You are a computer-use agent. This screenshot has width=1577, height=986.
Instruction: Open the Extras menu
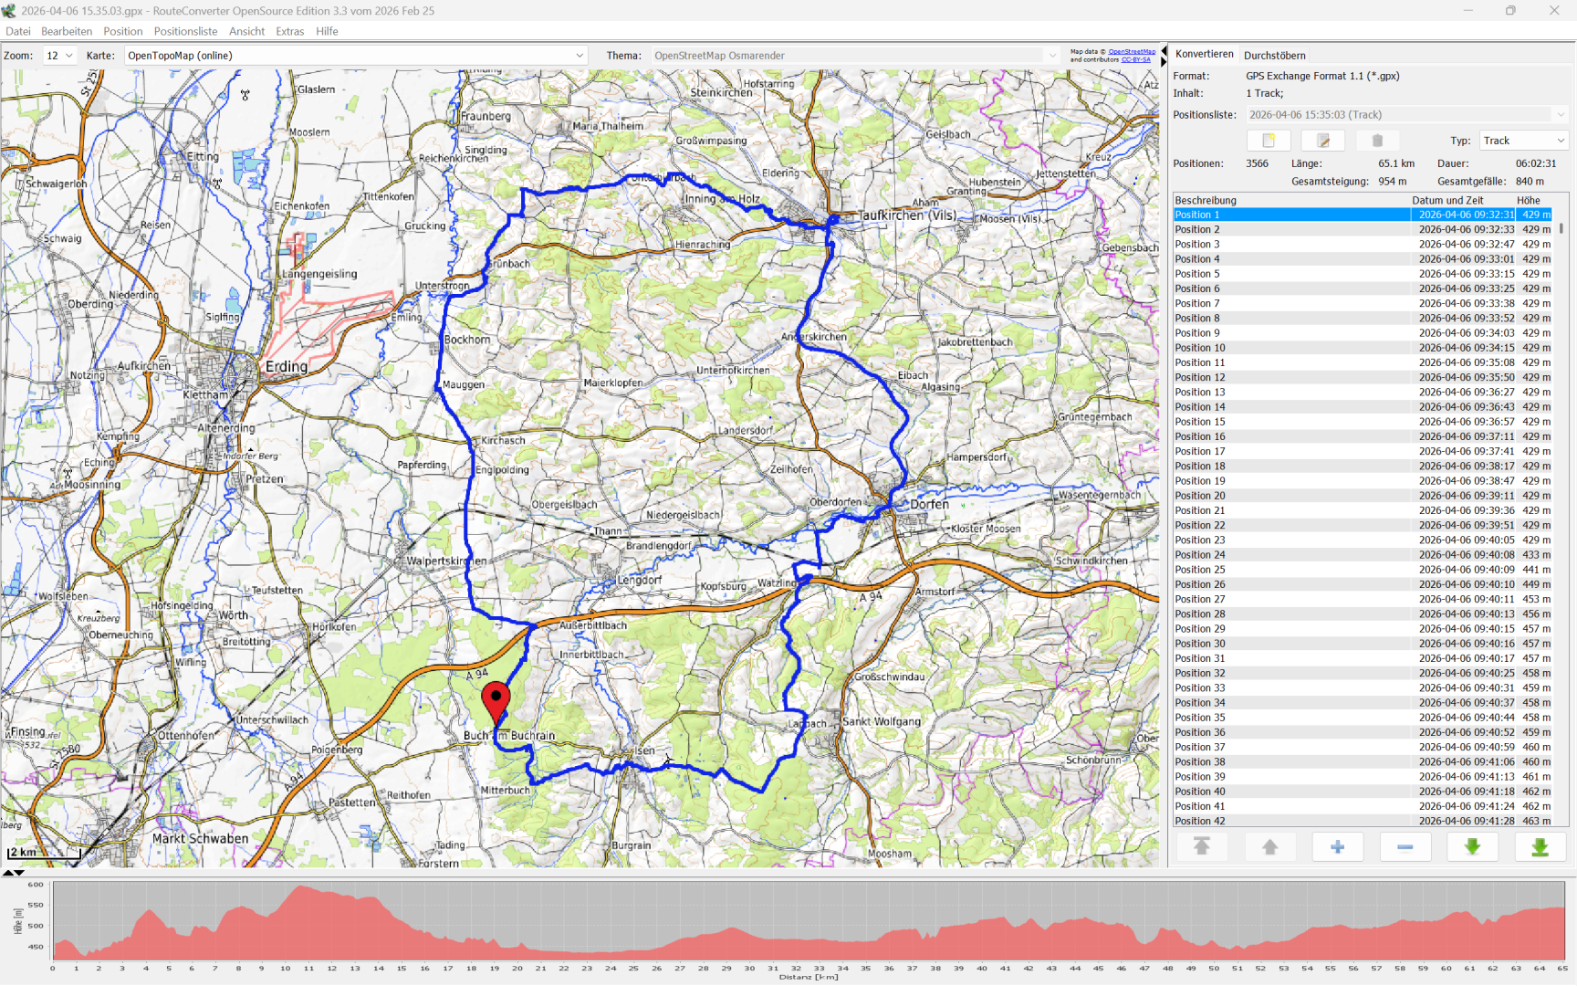[289, 31]
